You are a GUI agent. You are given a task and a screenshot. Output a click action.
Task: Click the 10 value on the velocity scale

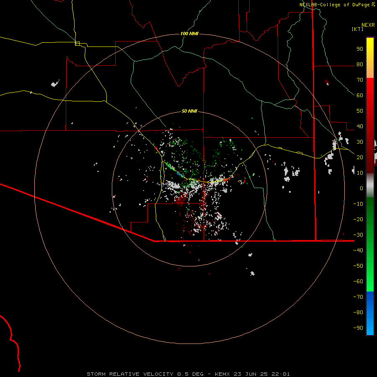click(360, 173)
